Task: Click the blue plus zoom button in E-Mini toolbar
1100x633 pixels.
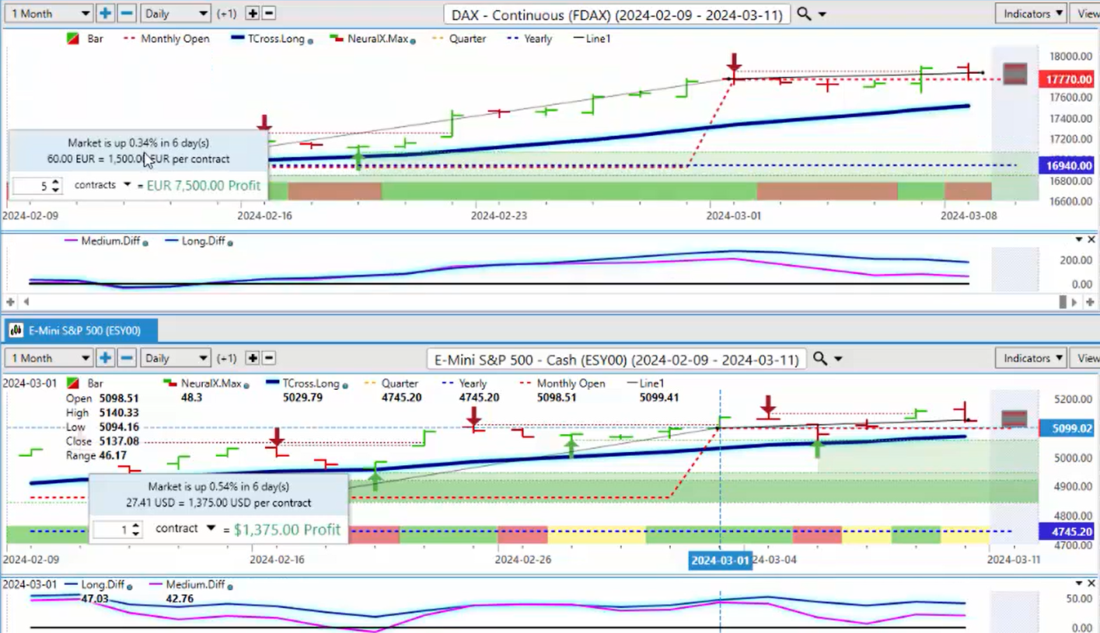Action: coord(105,358)
